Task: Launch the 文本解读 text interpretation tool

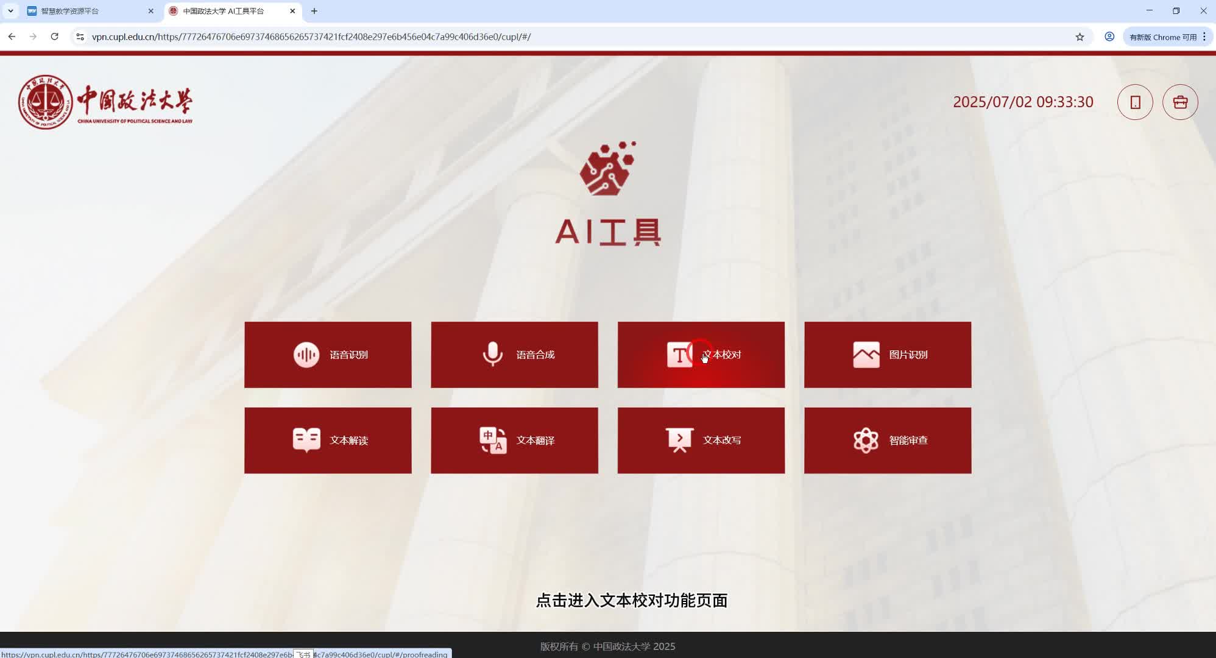Action: click(328, 440)
